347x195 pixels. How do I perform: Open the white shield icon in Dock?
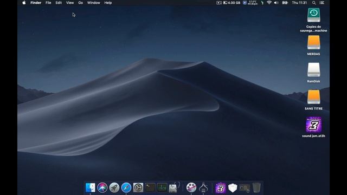coord(233,188)
